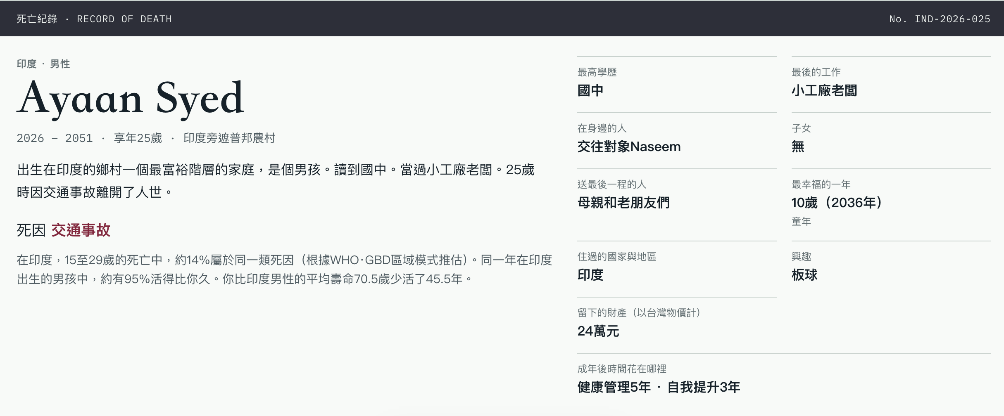Click the 享年25歲 age text
The height and width of the screenshot is (416, 1004).
(x=138, y=138)
